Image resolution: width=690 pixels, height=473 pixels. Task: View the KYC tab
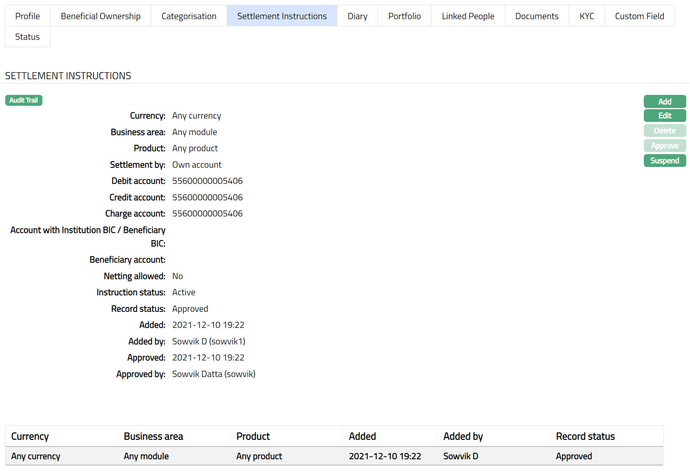pyautogui.click(x=586, y=16)
